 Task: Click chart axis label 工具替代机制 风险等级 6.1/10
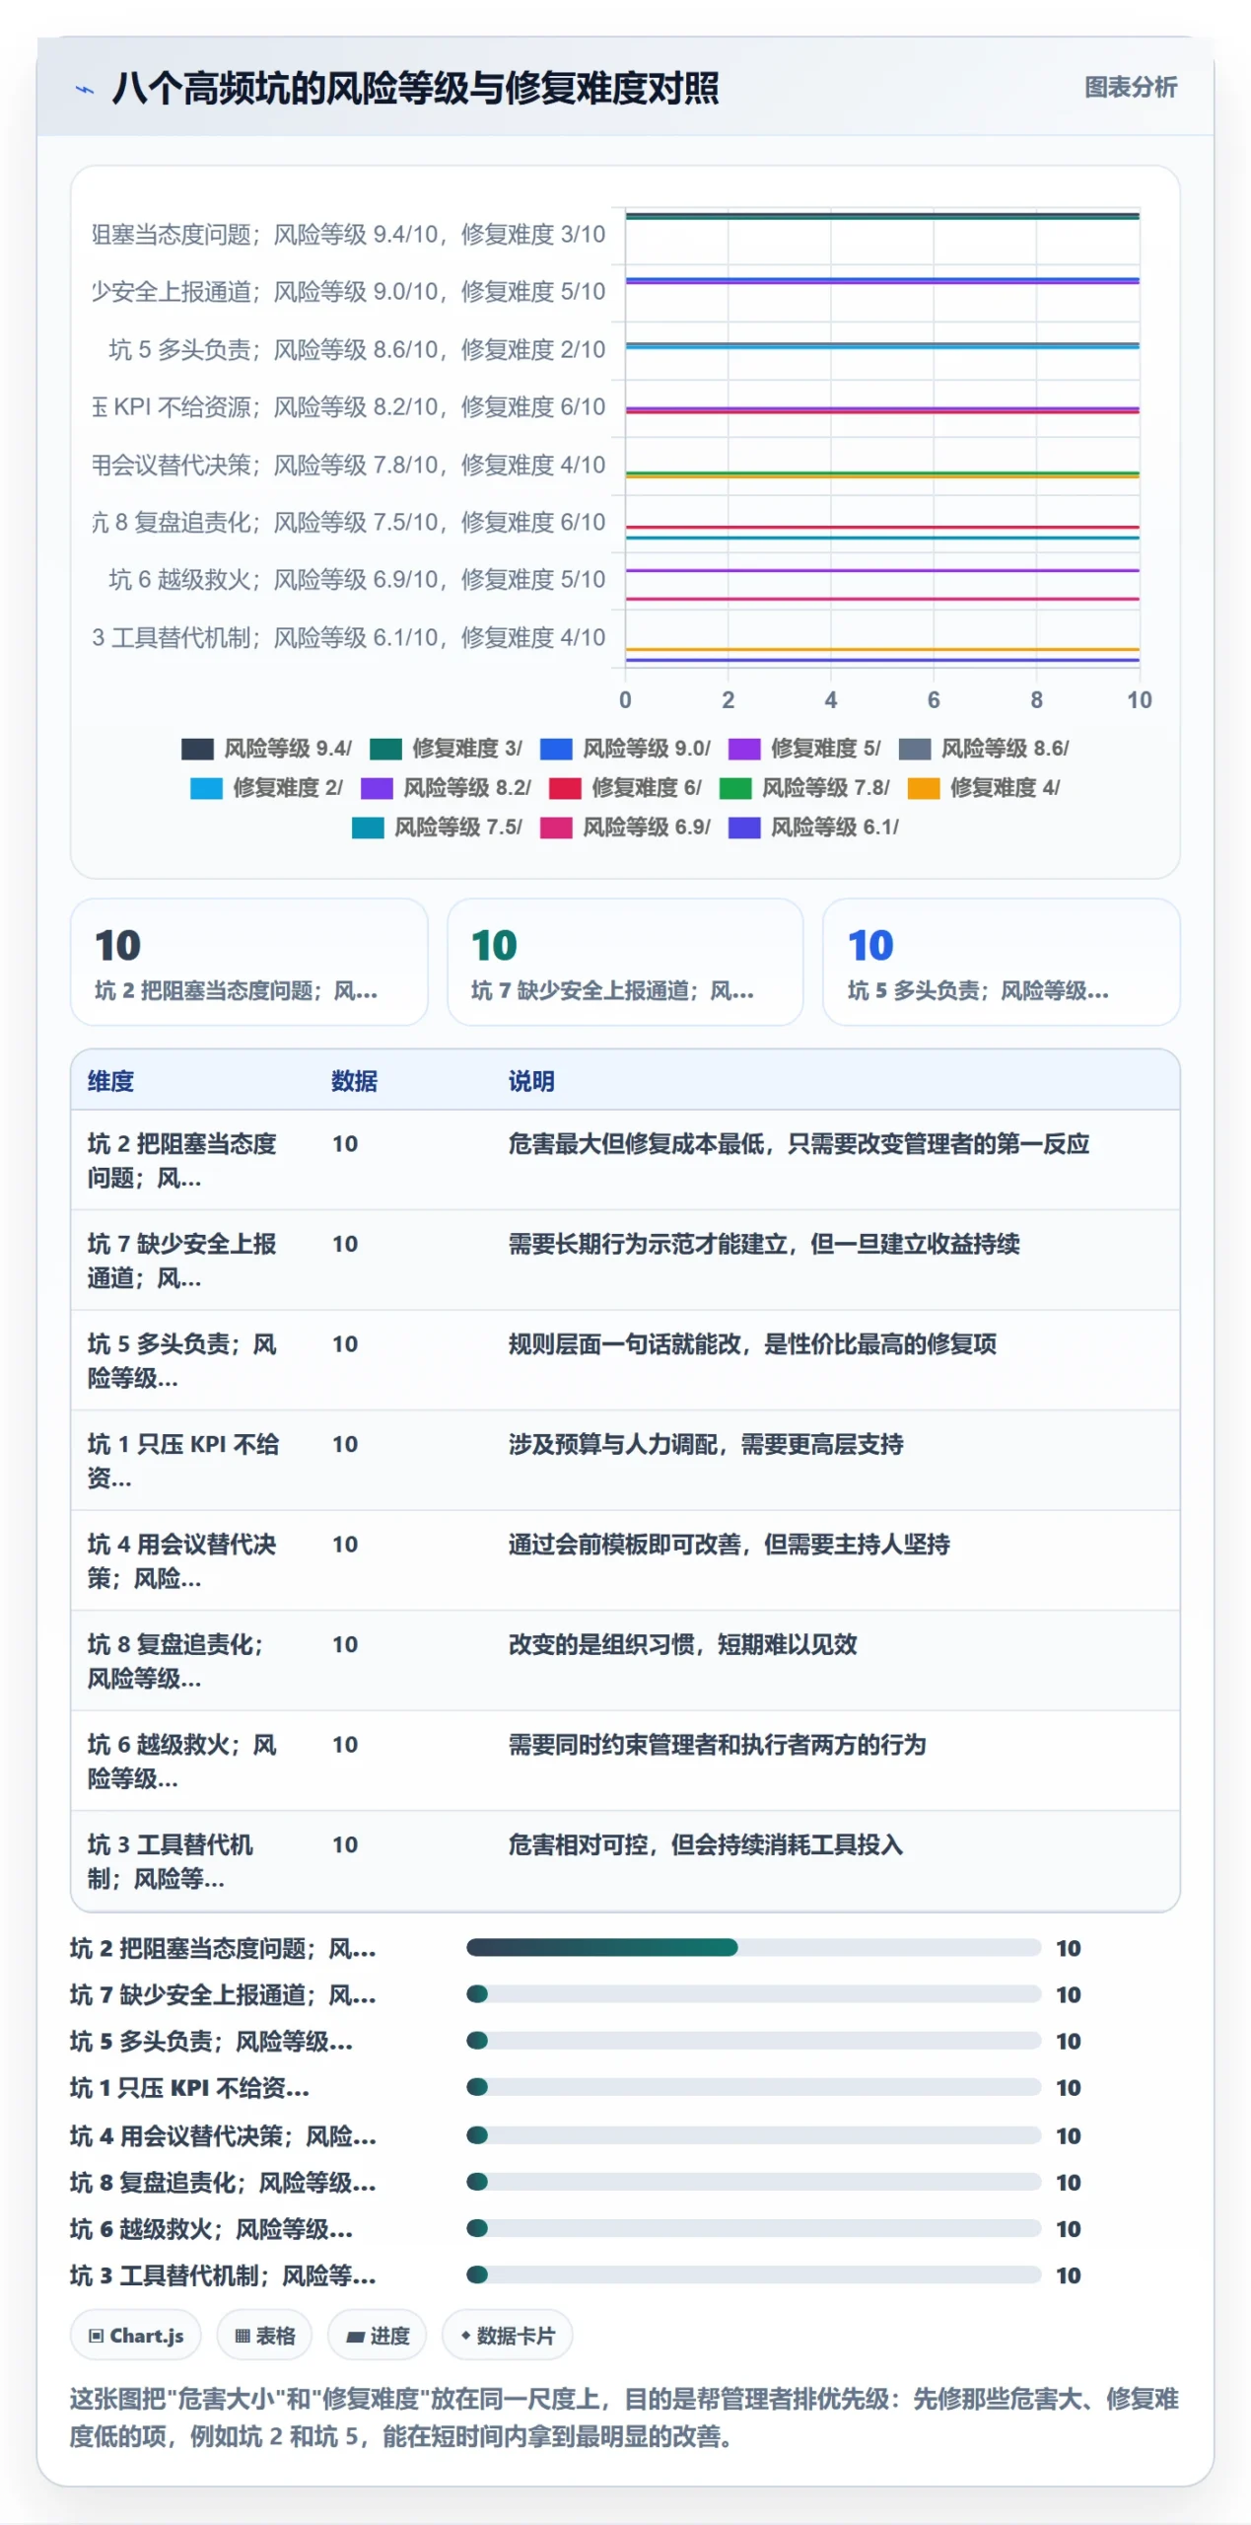(348, 638)
